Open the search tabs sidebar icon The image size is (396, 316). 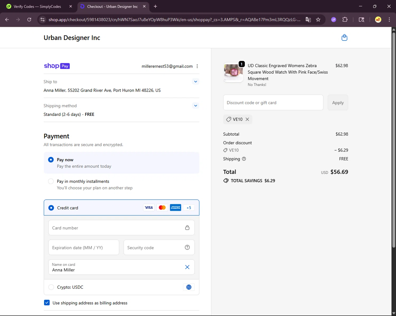tap(361, 19)
